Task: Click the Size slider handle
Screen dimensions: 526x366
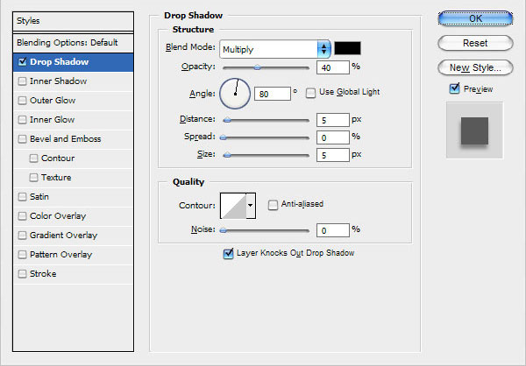Action: point(227,155)
